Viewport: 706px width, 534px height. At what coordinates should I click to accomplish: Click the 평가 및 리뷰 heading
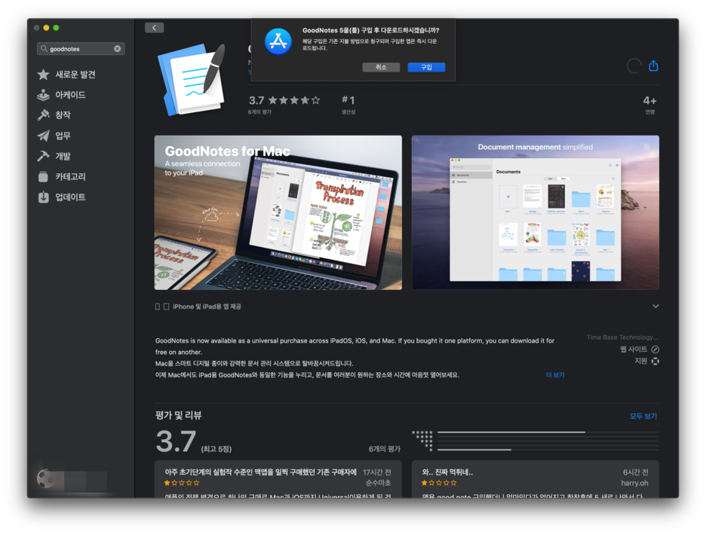(x=178, y=415)
